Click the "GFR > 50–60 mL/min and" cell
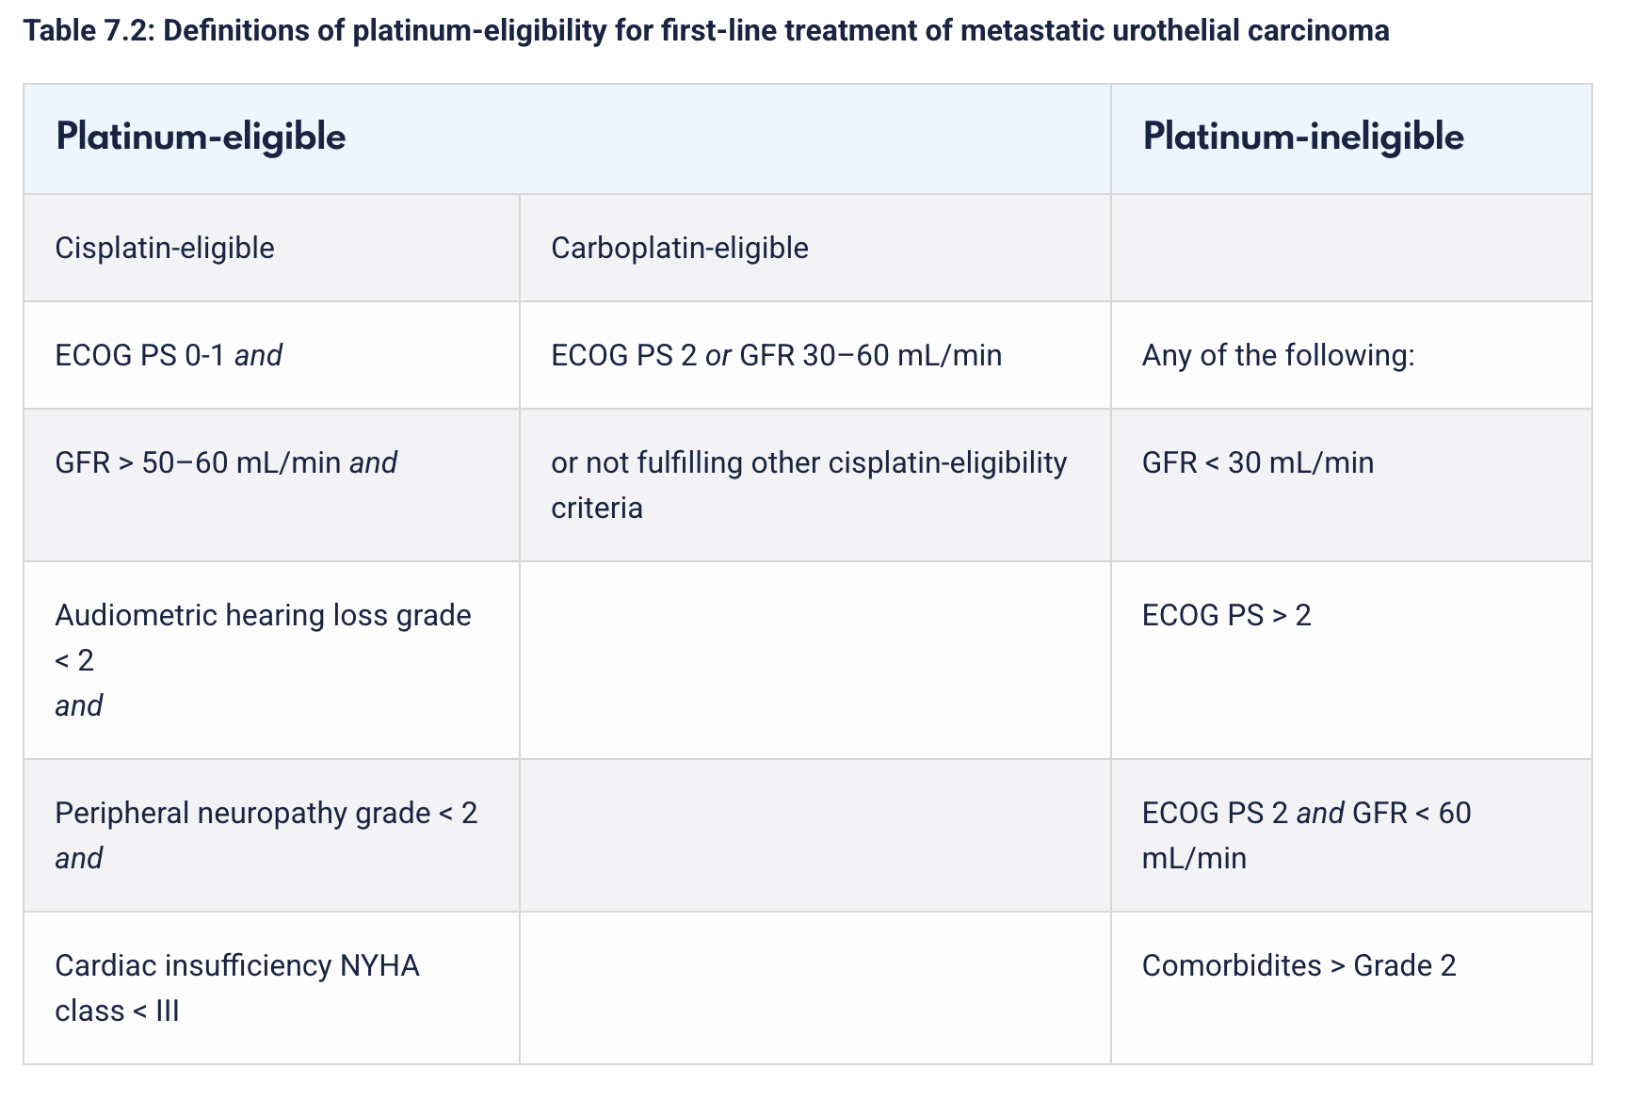This screenshot has width=1629, height=1100. (x=226, y=463)
